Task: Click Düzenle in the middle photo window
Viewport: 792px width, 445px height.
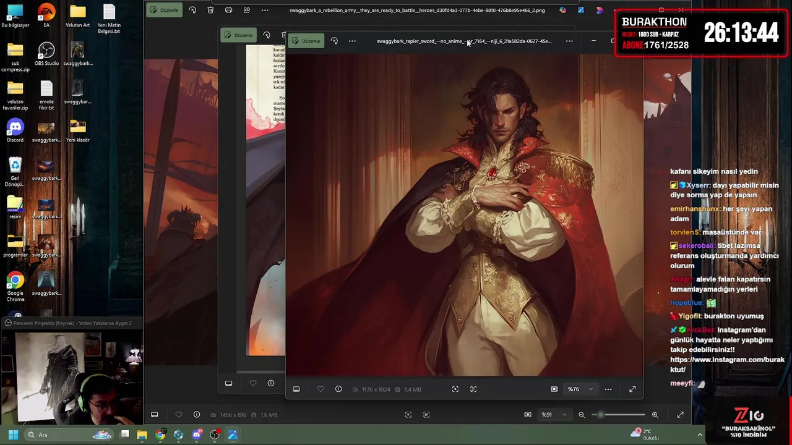Action: click(x=239, y=35)
